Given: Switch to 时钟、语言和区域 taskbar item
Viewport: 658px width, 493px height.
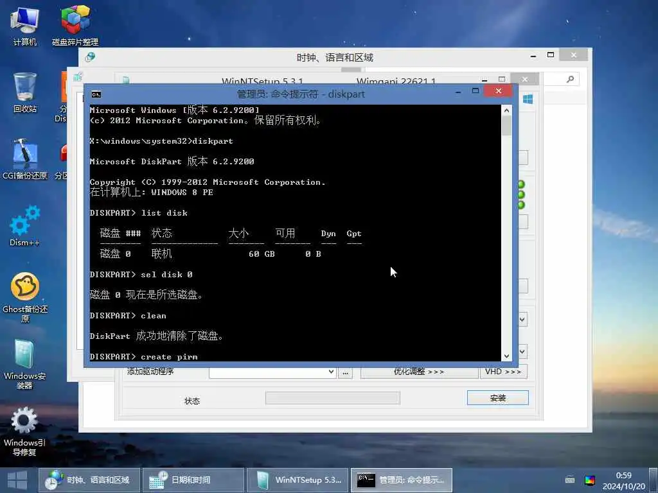Looking at the screenshot, I should click(89, 480).
